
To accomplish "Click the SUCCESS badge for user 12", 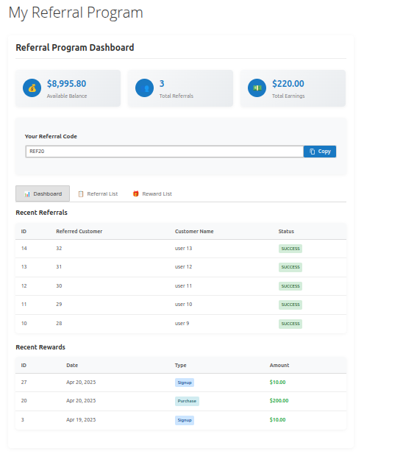I will click(x=290, y=267).
